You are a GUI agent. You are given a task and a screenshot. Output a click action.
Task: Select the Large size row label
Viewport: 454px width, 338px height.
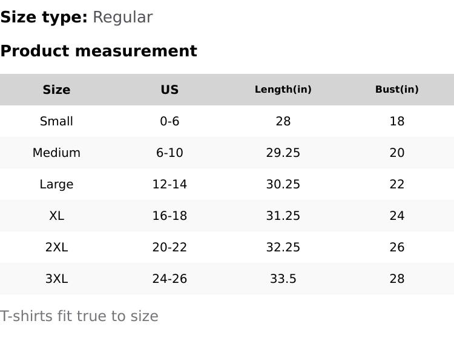(56, 184)
